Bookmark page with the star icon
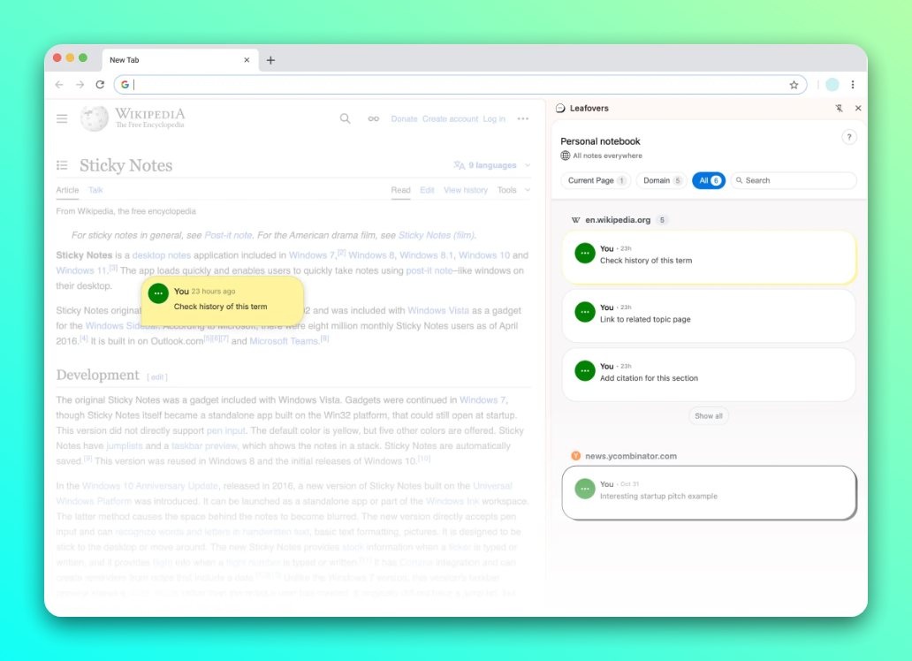 [x=794, y=85]
